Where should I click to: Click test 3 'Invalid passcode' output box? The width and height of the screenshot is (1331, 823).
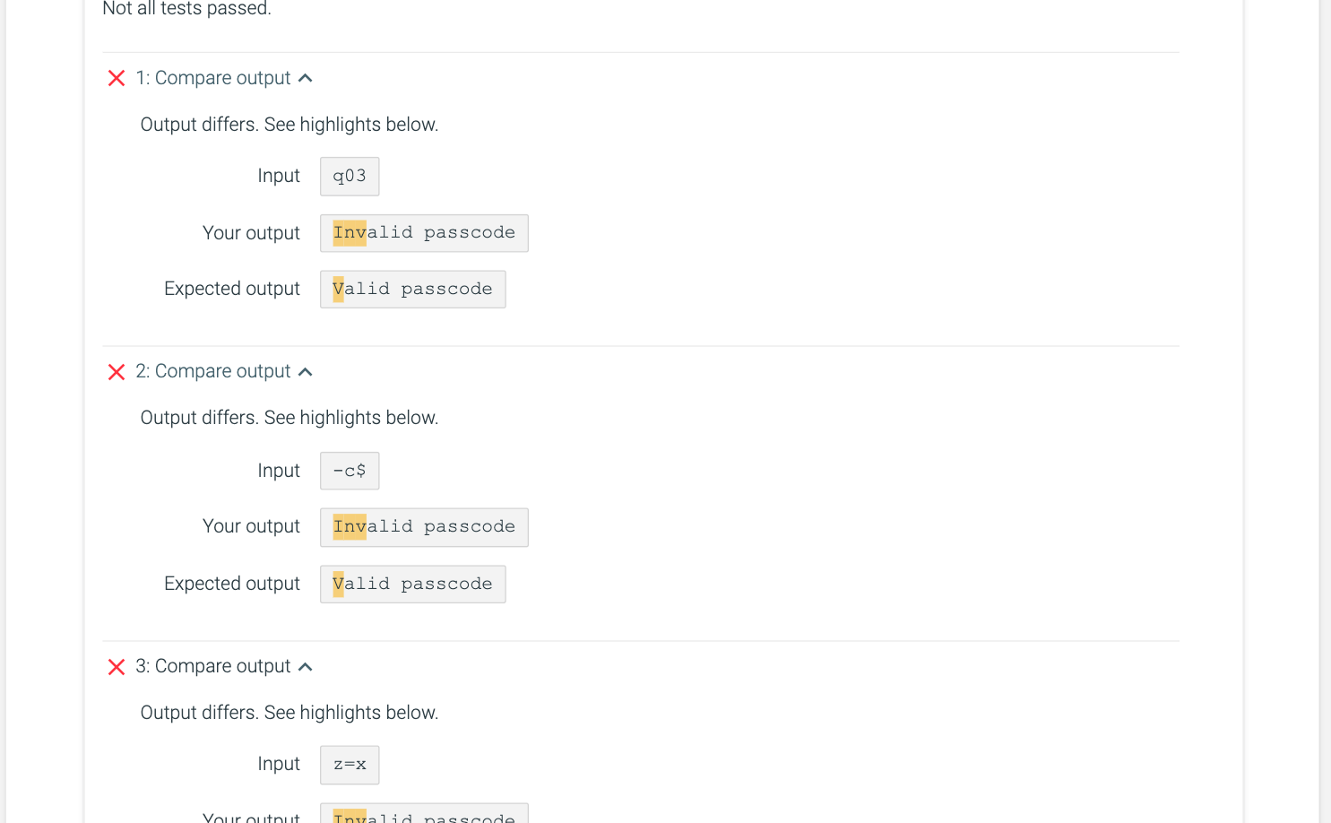click(424, 815)
